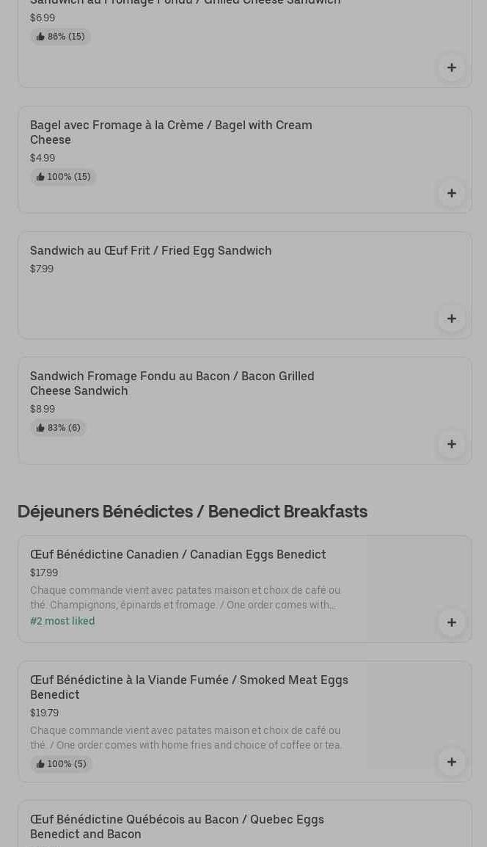Click the 100% (5) like rating badge
The image size is (487, 847).
coord(61,764)
